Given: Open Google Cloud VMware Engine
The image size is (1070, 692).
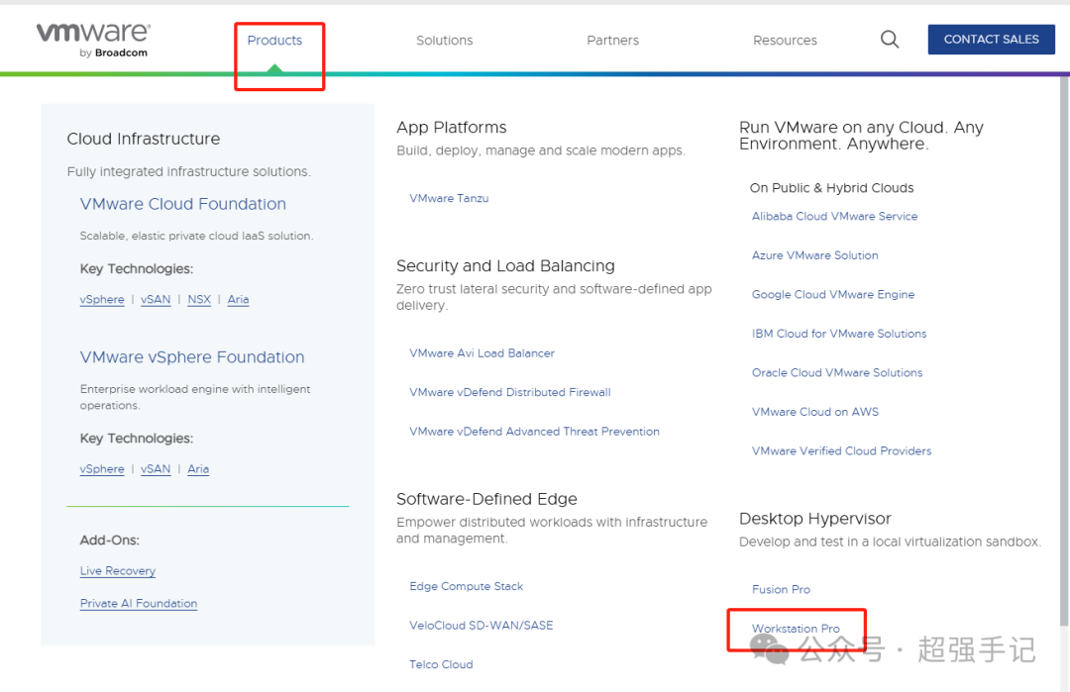Looking at the screenshot, I should 833,295.
